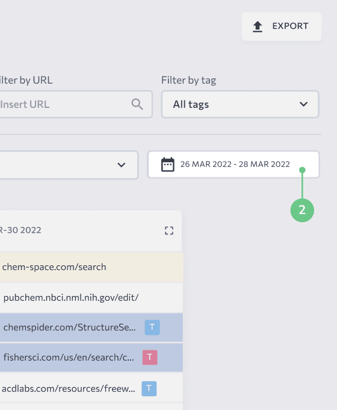Screen dimensions: 337x410
Task: Select the acdlabs.com/resources/freew... row
Action: pos(91,388)
